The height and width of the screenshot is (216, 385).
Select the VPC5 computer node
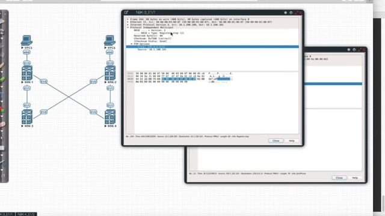(x=26, y=40)
